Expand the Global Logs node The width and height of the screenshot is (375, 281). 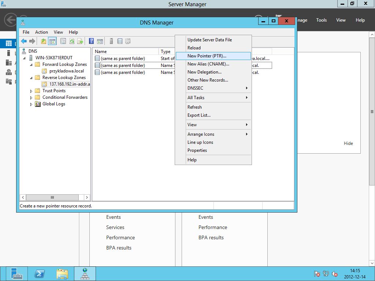coord(31,104)
